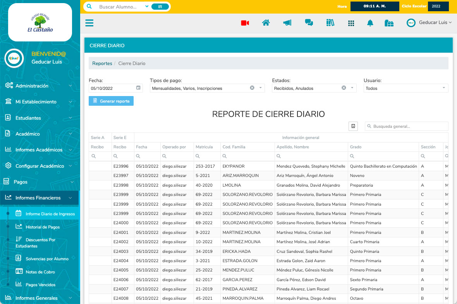Click the Reportes breadcrumb link
457x304 pixels.
[102, 63]
